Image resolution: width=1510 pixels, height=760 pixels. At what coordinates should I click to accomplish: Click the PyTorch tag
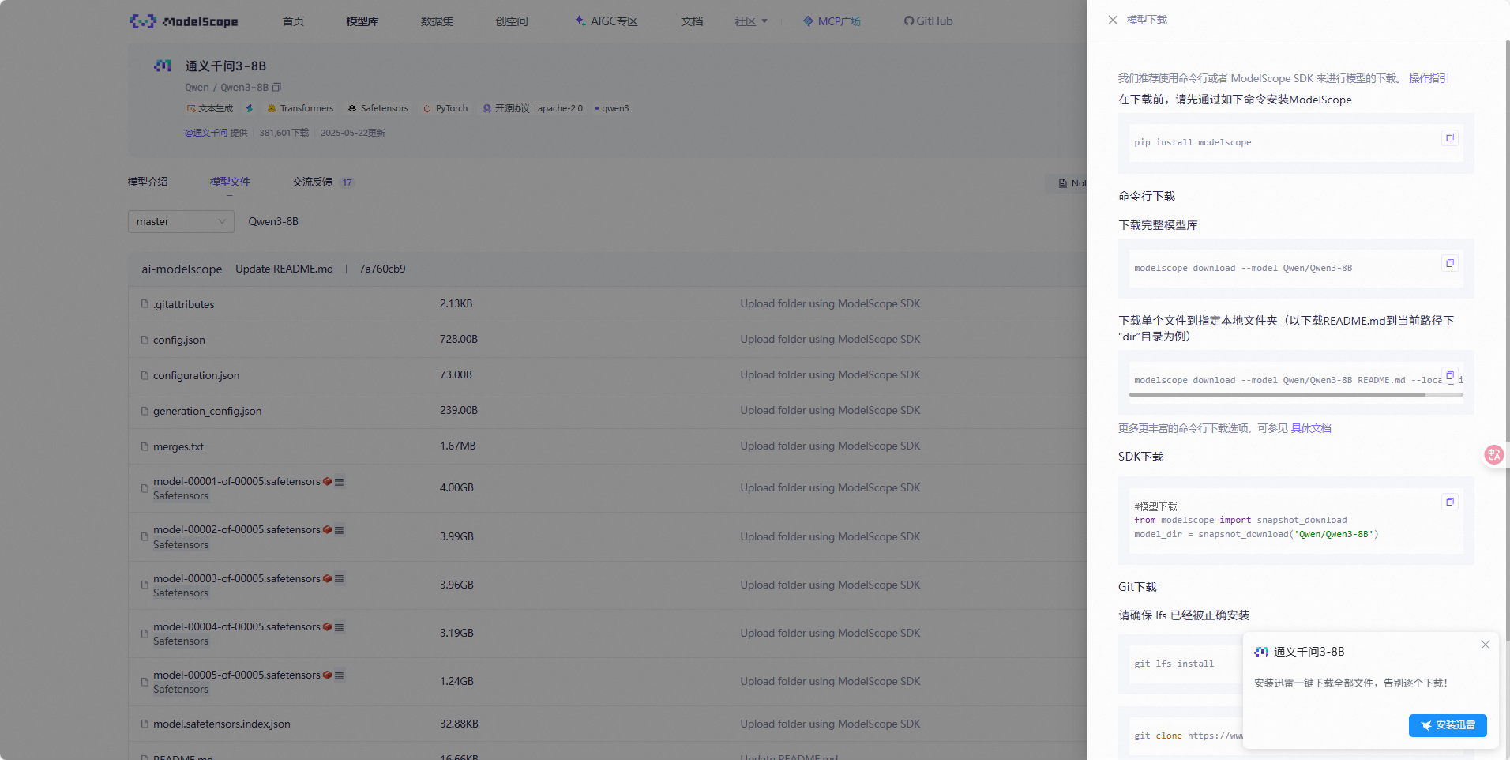pyautogui.click(x=445, y=108)
